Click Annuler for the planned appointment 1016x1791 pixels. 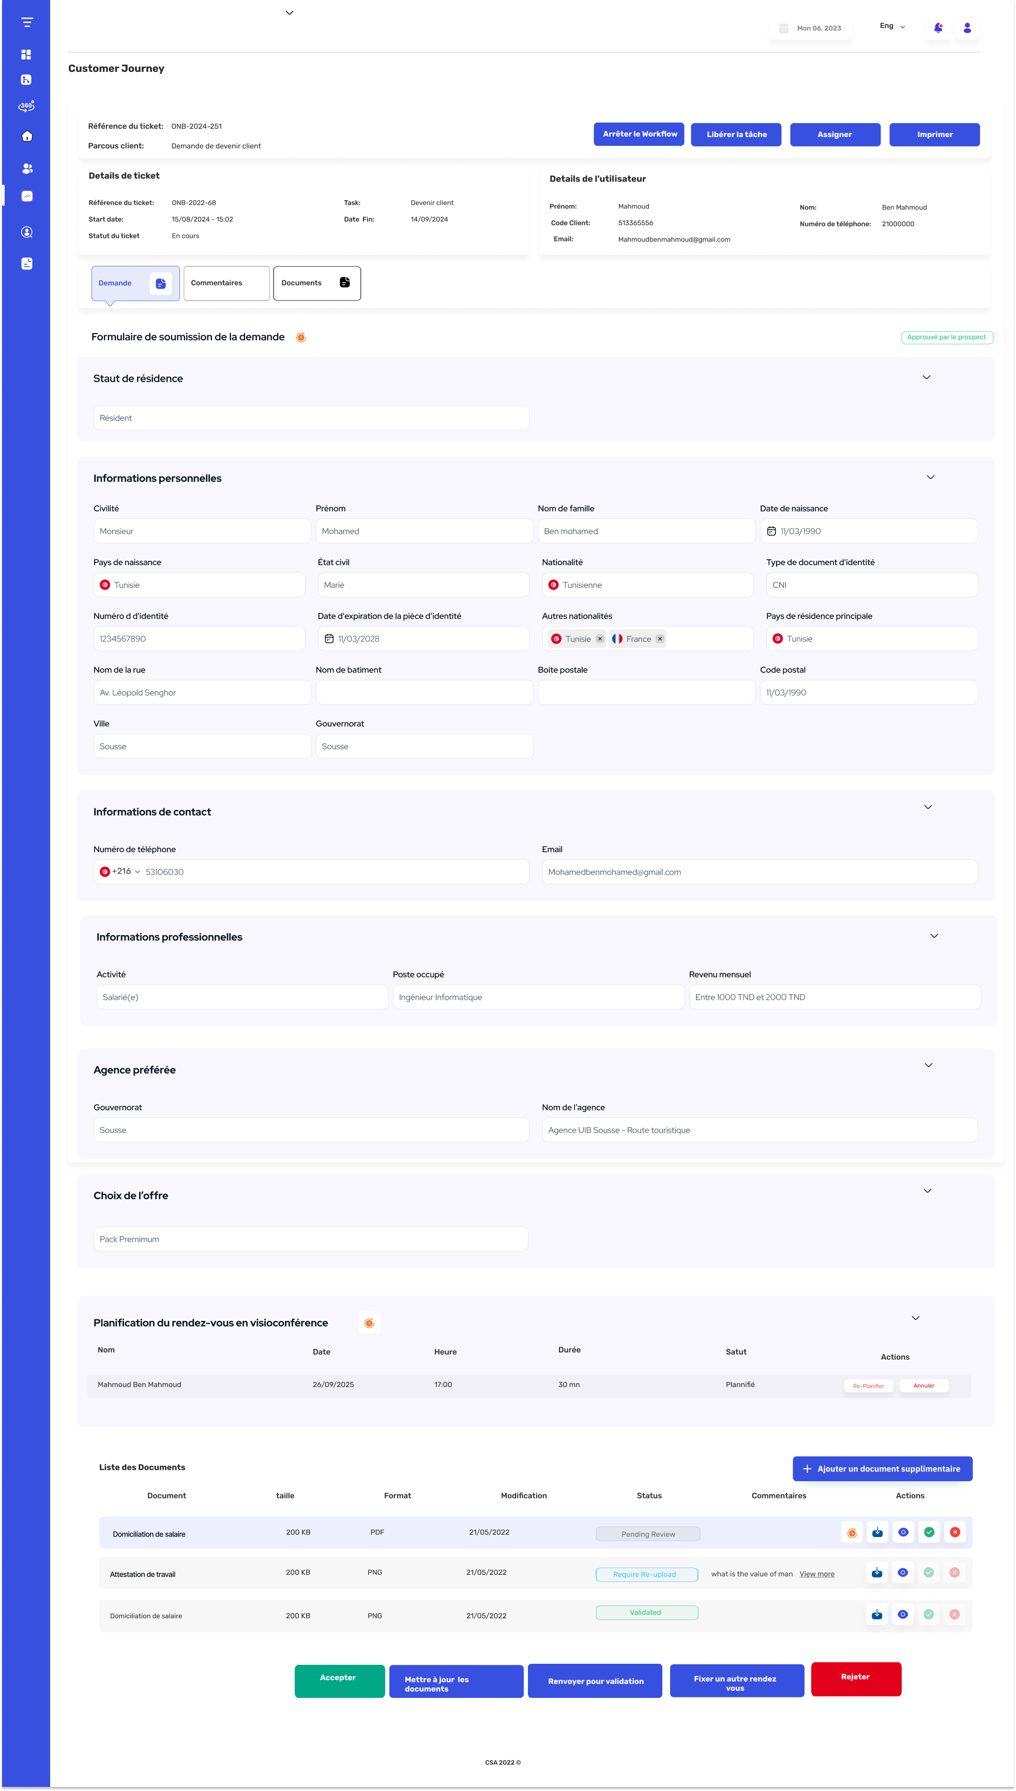point(924,1386)
